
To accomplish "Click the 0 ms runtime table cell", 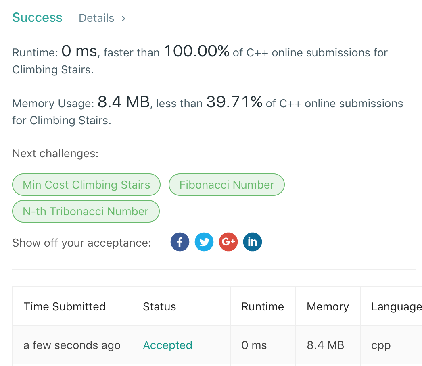I will (254, 345).
